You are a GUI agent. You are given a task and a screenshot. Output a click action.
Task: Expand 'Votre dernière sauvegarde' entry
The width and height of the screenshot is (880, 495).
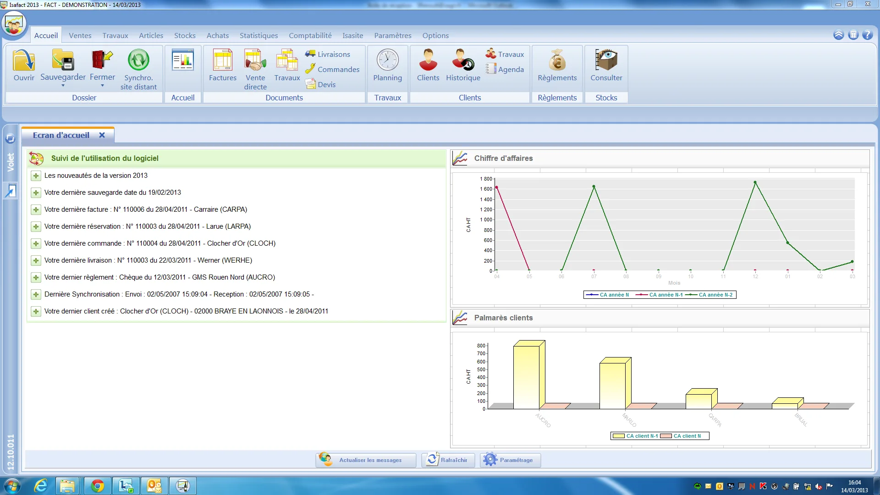click(x=36, y=192)
